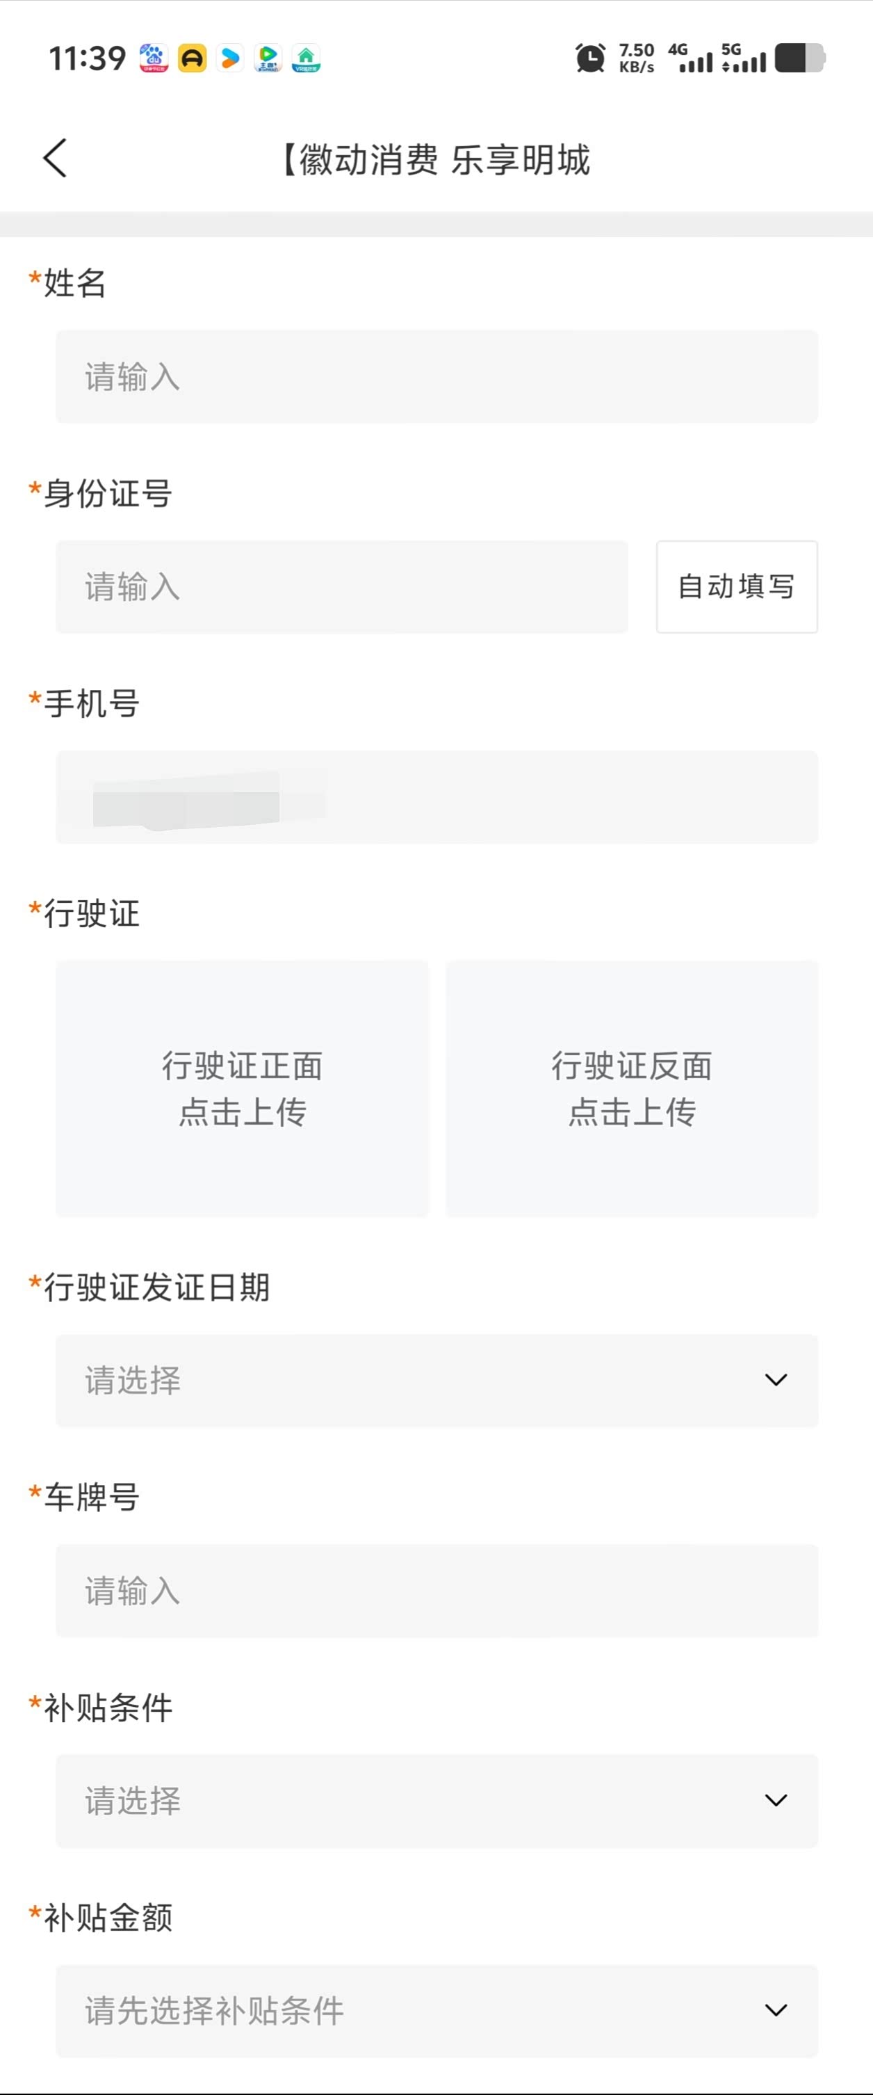Viewport: 873px width, 2095px height.
Task: Select the 车牌号 input field
Action: (436, 1591)
